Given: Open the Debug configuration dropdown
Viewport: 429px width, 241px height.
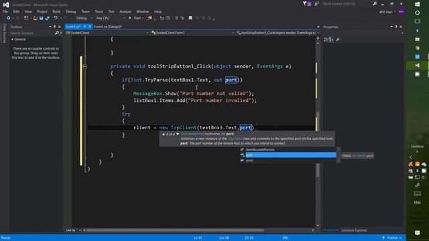Looking at the screenshot, I should (84, 18).
